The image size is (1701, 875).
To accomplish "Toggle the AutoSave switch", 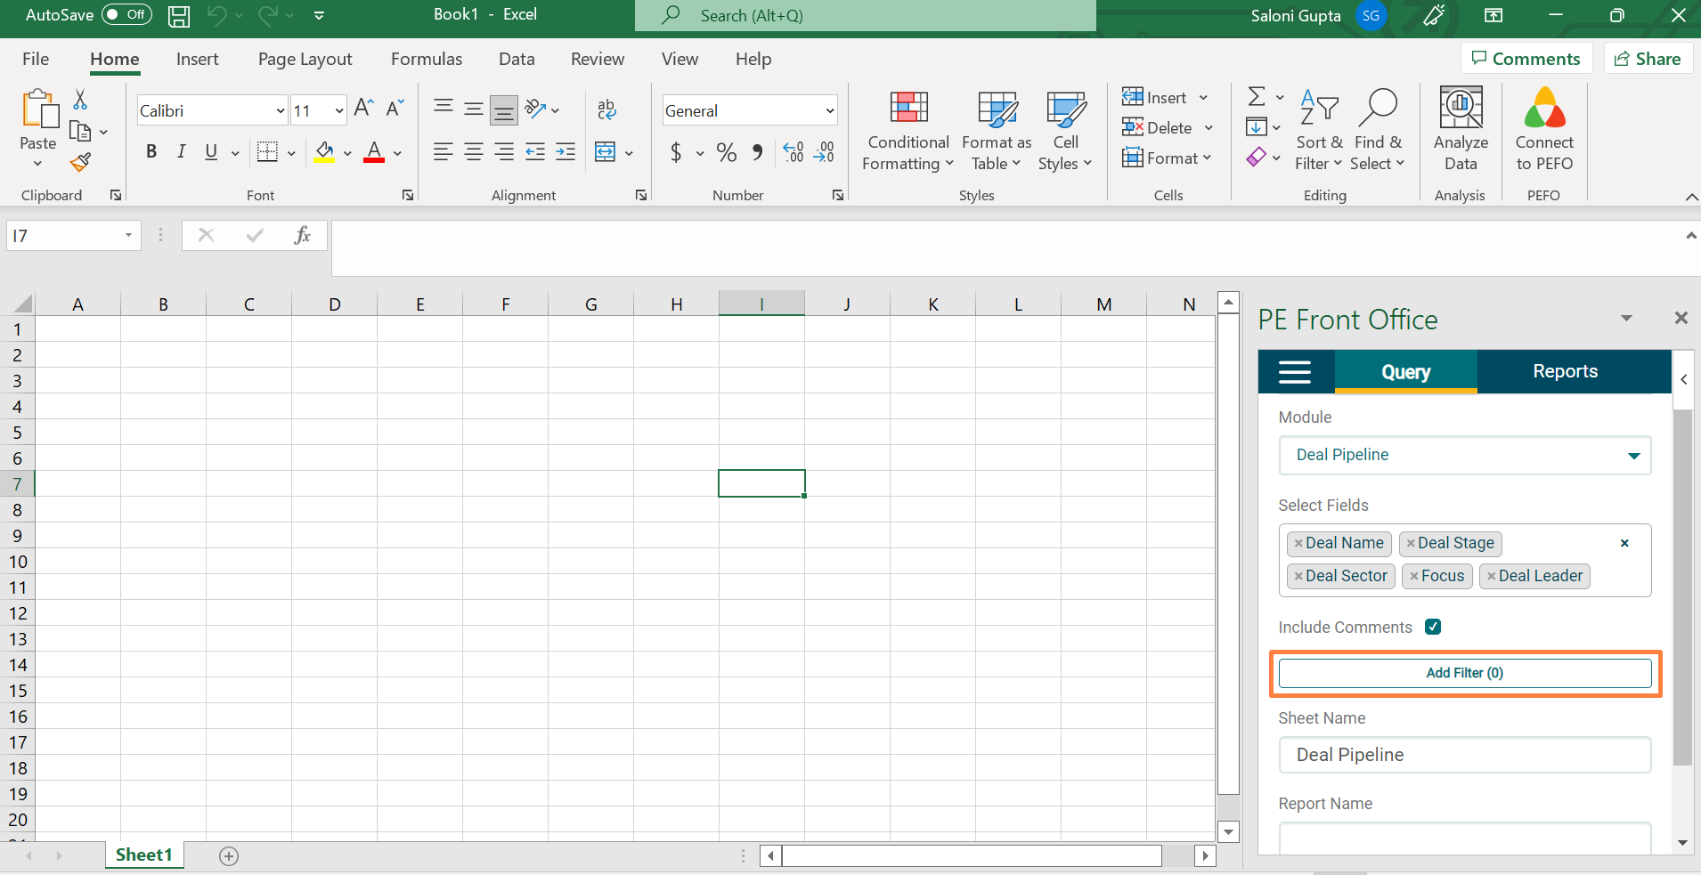I will tap(126, 15).
